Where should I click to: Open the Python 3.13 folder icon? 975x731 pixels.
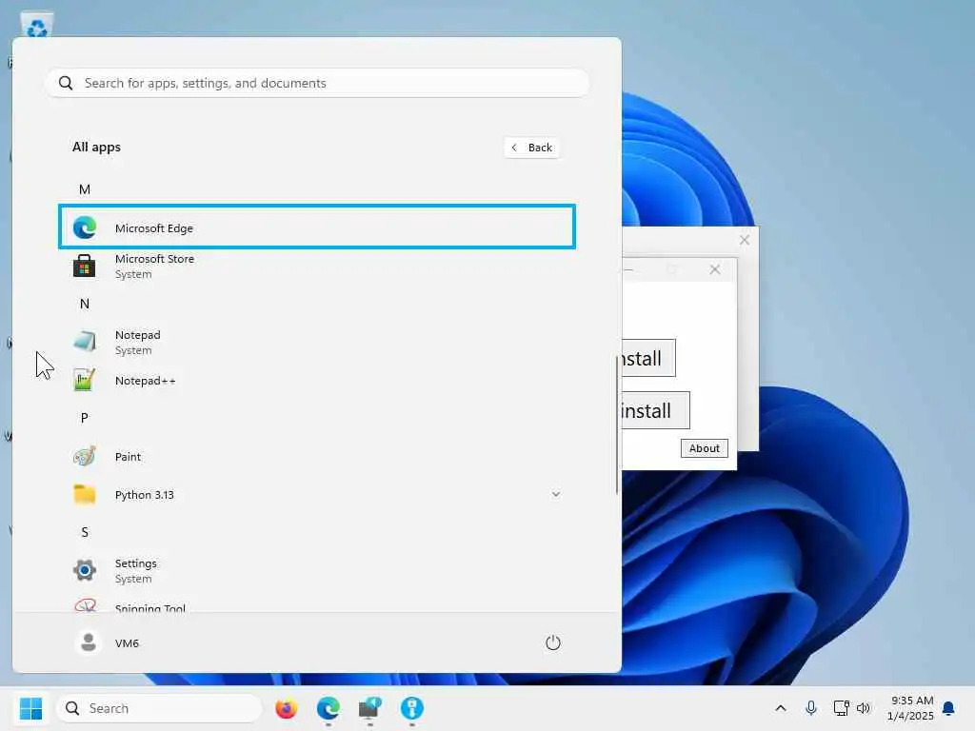(x=85, y=494)
